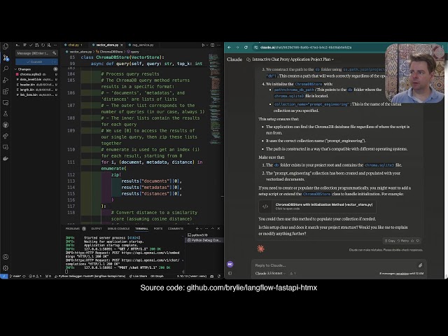Open the new terminal launch profile dropdown
The height and width of the screenshot is (336, 448).
coord(201,229)
